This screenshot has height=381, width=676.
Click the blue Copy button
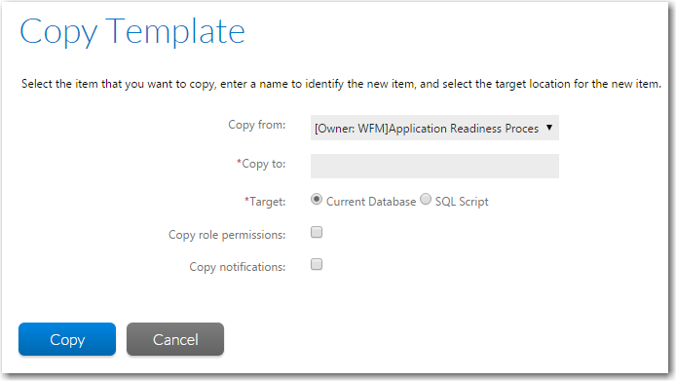pyautogui.click(x=67, y=339)
